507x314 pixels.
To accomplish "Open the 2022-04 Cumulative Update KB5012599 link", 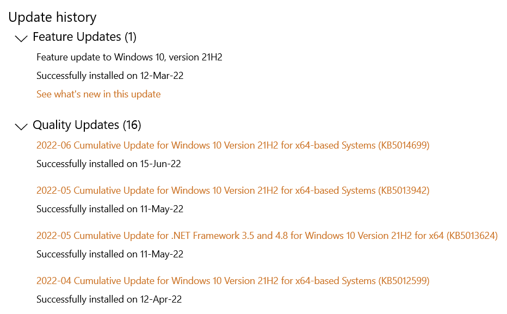I will [233, 281].
